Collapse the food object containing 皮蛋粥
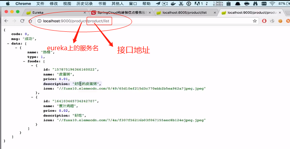Image resolution: width=290 pixels, height=149 pixels. coord(32,65)
